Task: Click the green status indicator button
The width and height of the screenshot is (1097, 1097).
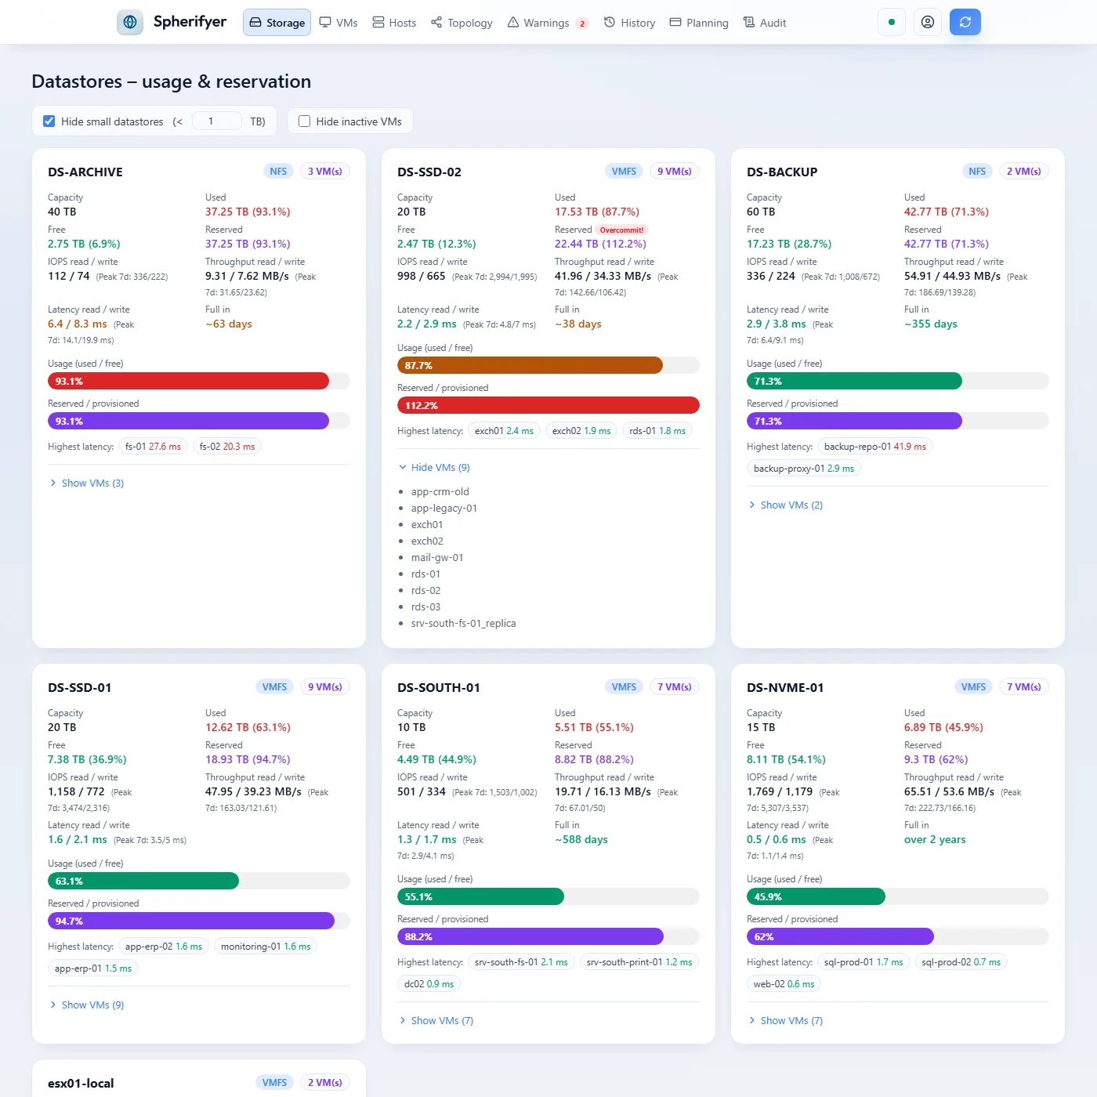Action: pos(892,22)
